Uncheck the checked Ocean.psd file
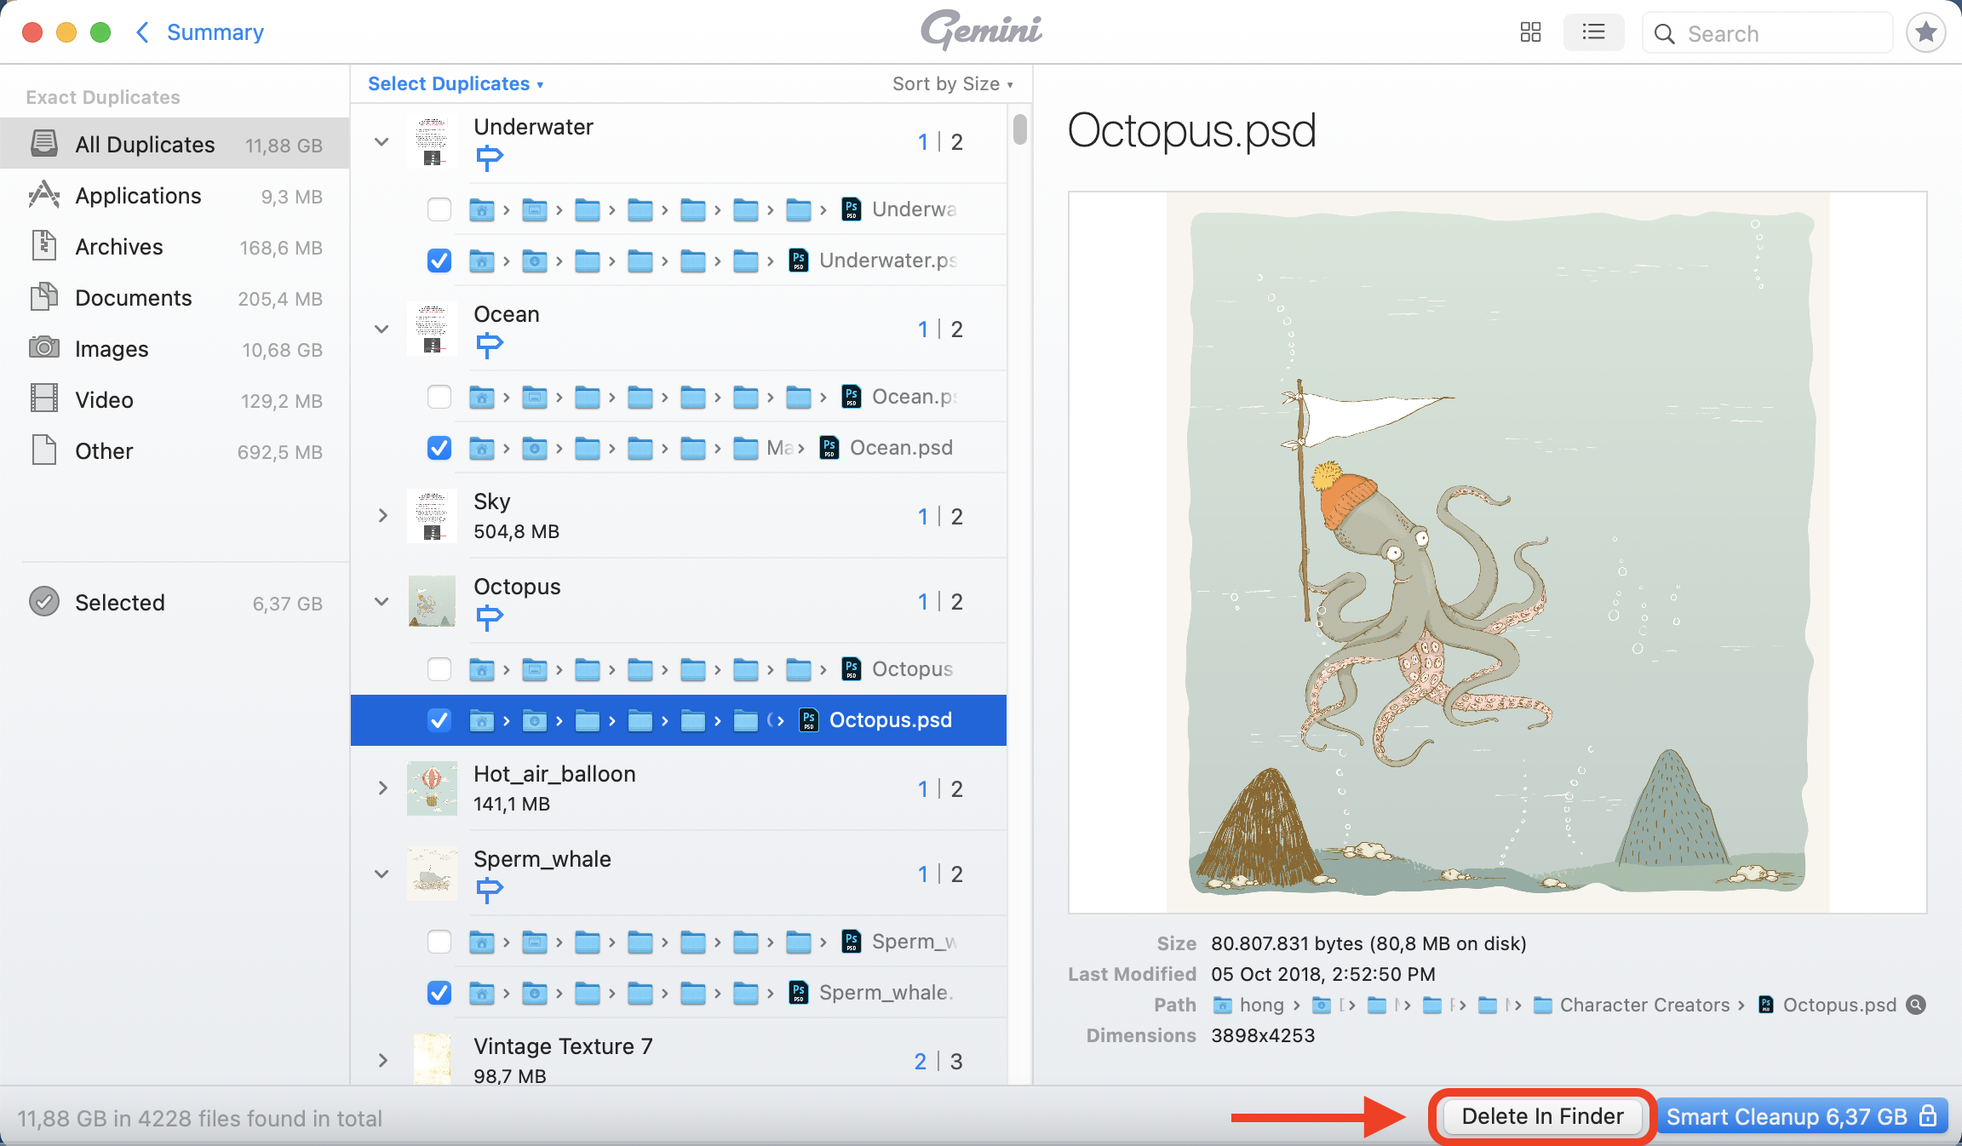This screenshot has height=1146, width=1962. coord(439,448)
